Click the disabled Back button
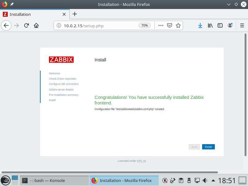Image resolution: width=248 pixels, height=186 pixels. pyautogui.click(x=194, y=147)
